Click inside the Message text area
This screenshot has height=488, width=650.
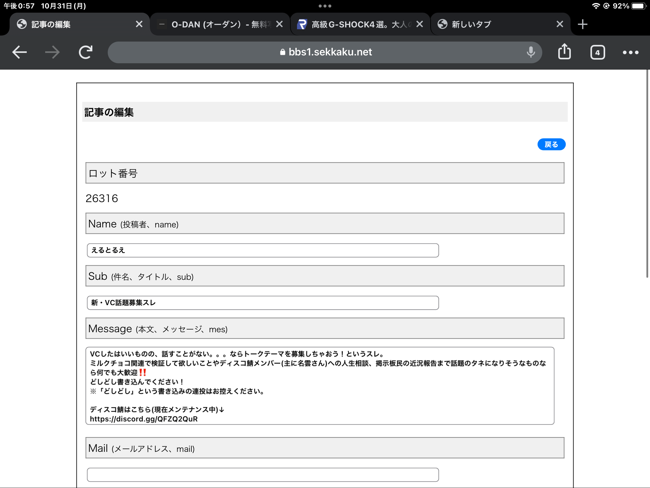[320, 386]
